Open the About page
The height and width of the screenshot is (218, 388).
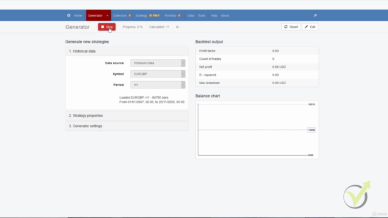(x=225, y=16)
